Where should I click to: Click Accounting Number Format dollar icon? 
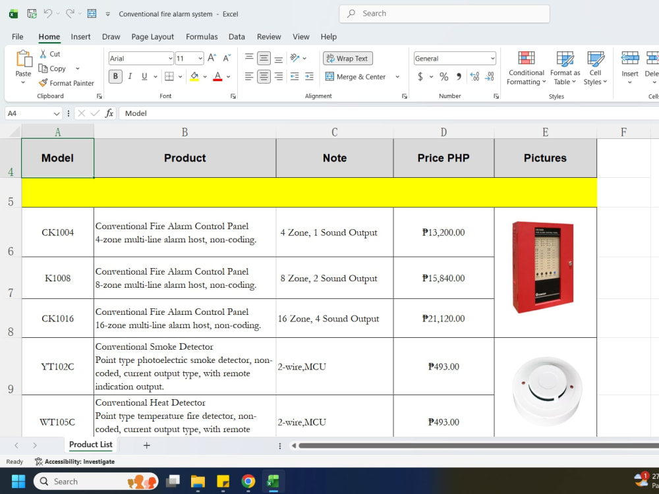420,76
